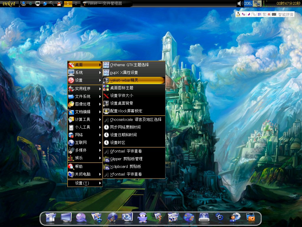302x227 pixels.
Task: Launch the QQ penguin icon in top panel
Action: [59, 4]
